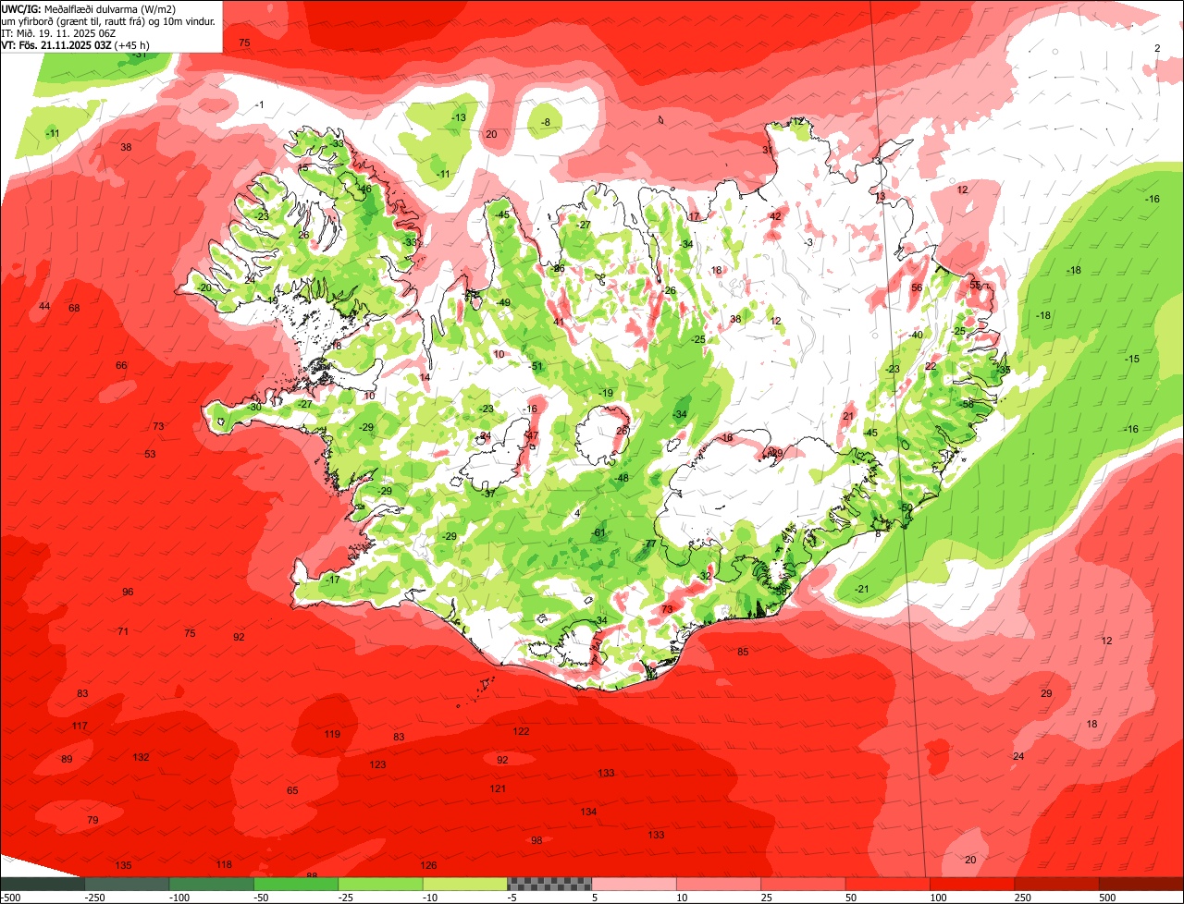
Task: Click the map value -49 in northern Iceland
Action: pos(502,302)
